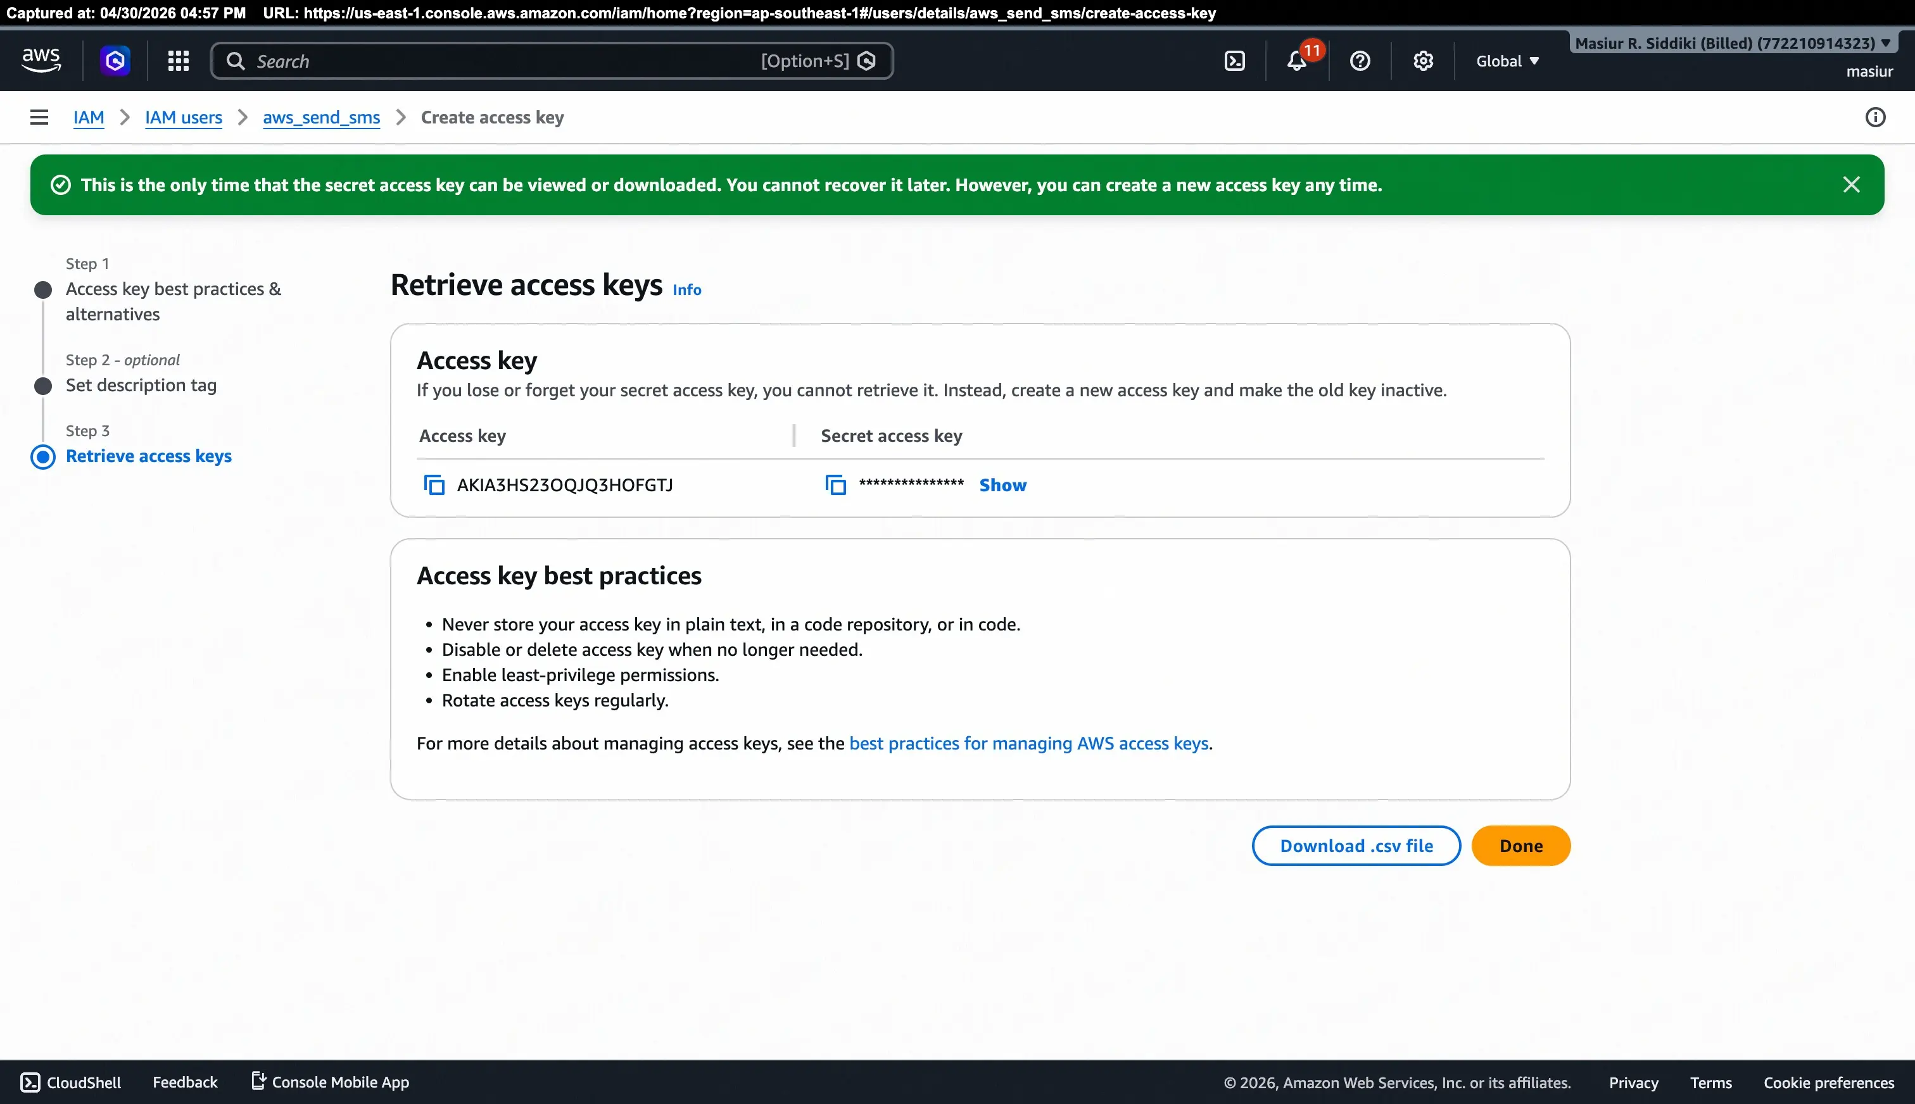Click Step 2 Set description tag

pos(141,385)
